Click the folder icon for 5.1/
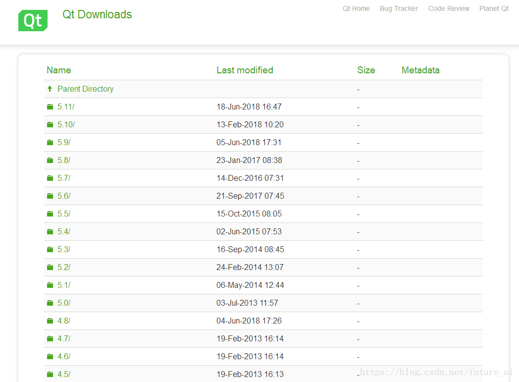Viewport: 519px width, 382px height. coord(50,285)
